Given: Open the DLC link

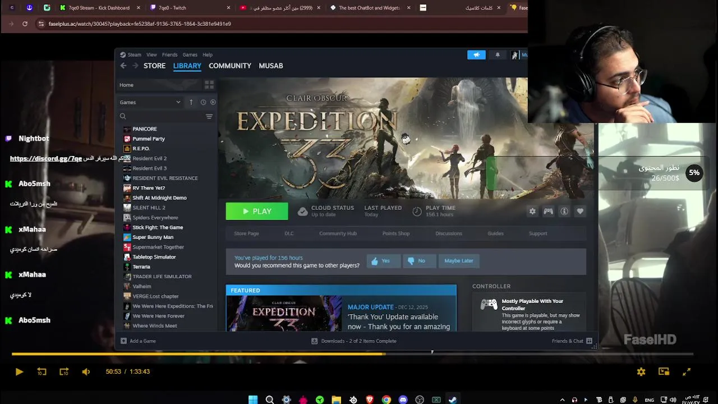Looking at the screenshot, I should point(289,233).
